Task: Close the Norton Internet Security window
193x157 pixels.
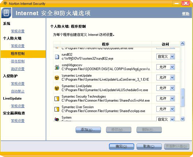Action: (x=186, y=4)
